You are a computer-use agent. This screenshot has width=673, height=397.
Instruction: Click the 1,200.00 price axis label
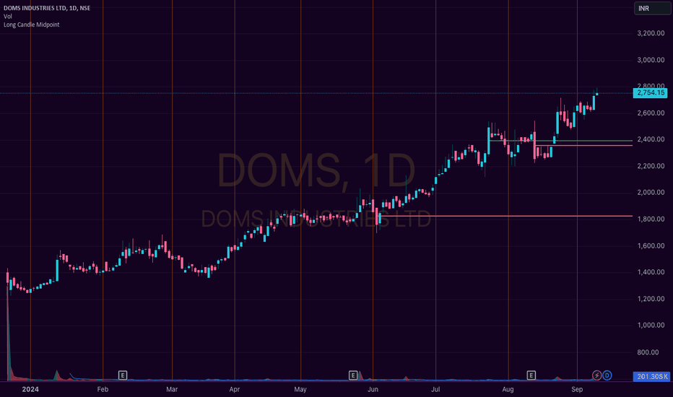[651, 299]
